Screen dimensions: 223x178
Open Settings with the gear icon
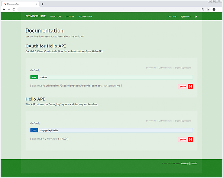click(x=185, y=17)
